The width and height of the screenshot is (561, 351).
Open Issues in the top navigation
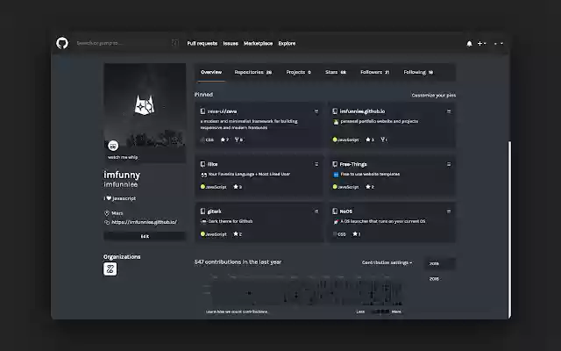click(x=231, y=43)
